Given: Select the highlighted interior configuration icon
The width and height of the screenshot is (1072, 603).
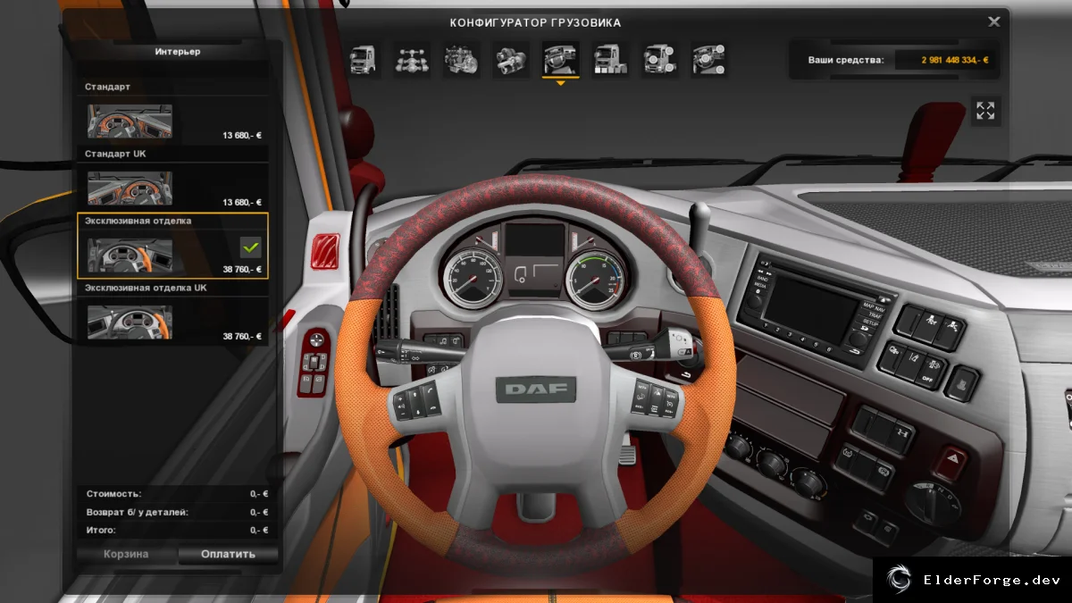Looking at the screenshot, I should 561,60.
